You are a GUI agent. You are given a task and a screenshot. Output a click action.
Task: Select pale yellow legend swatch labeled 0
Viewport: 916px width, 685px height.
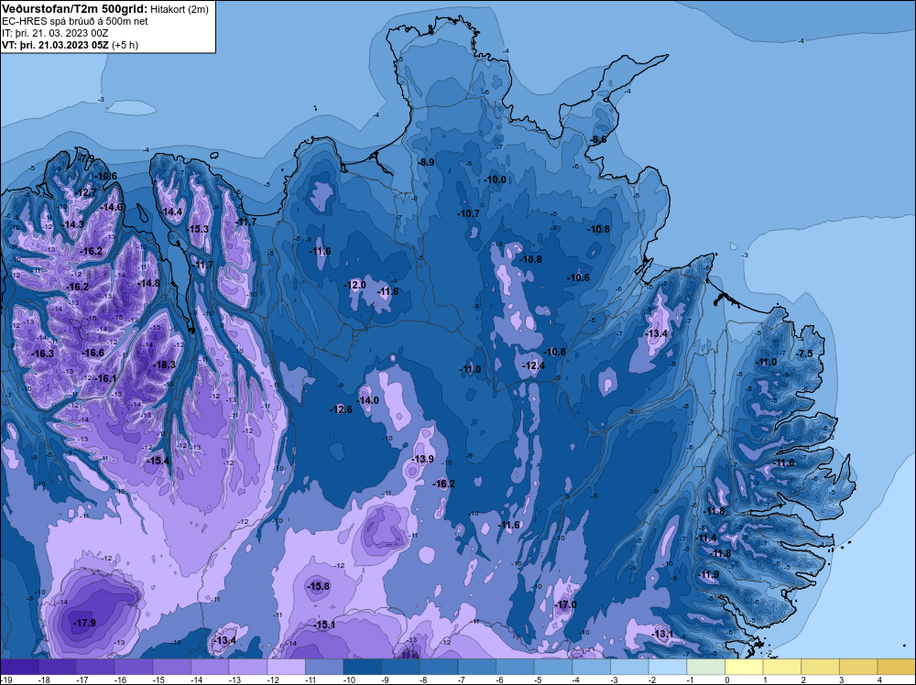point(744,667)
